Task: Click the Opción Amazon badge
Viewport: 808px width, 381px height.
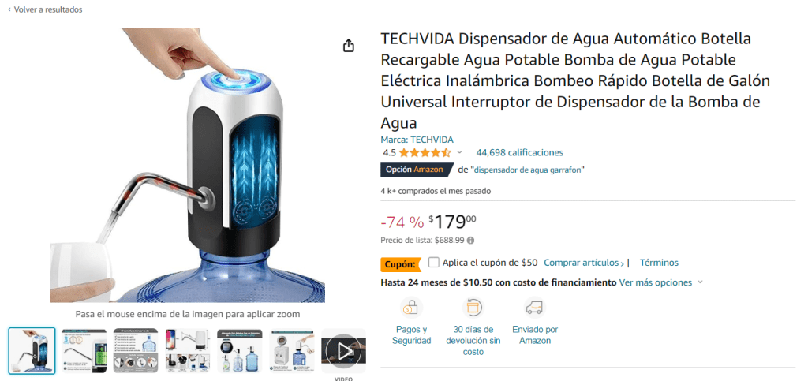Action: (x=417, y=170)
